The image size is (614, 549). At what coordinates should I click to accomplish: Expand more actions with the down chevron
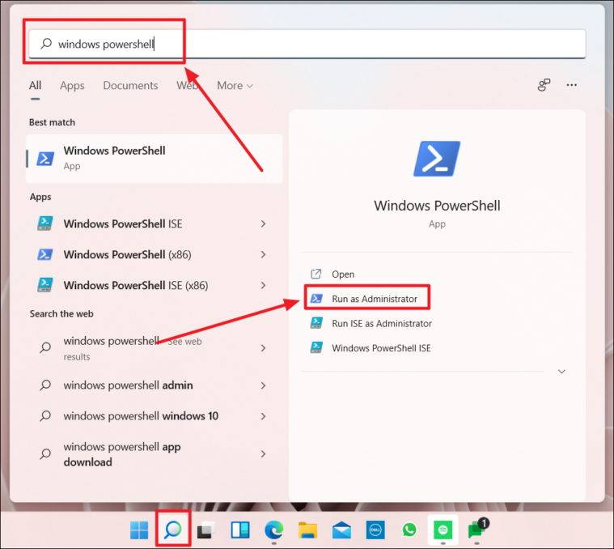coord(561,372)
